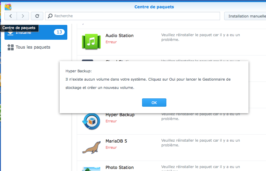Click Erreur status under Hyper Backup
The image size is (266, 171).
111,121
